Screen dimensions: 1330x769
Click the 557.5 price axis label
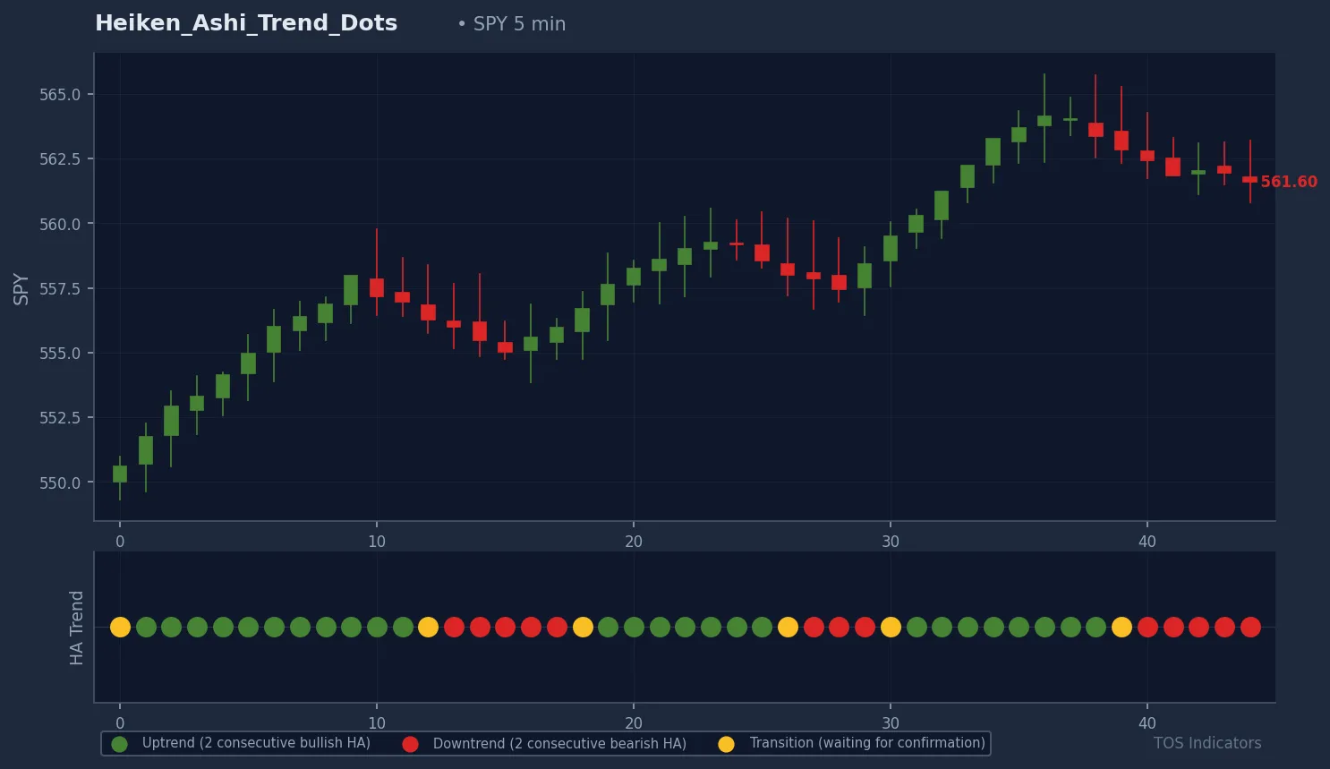(x=60, y=289)
